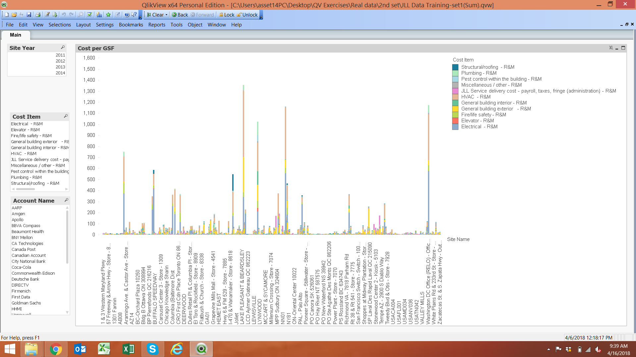Click the Lock selections button

click(x=227, y=15)
